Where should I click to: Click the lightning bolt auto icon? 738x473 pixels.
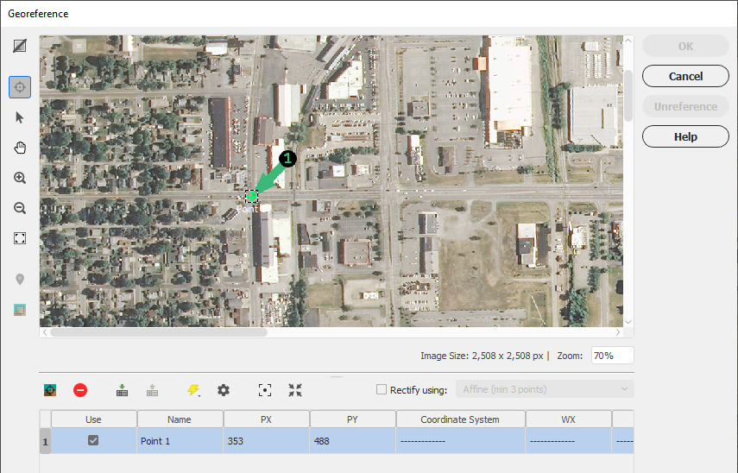193,390
